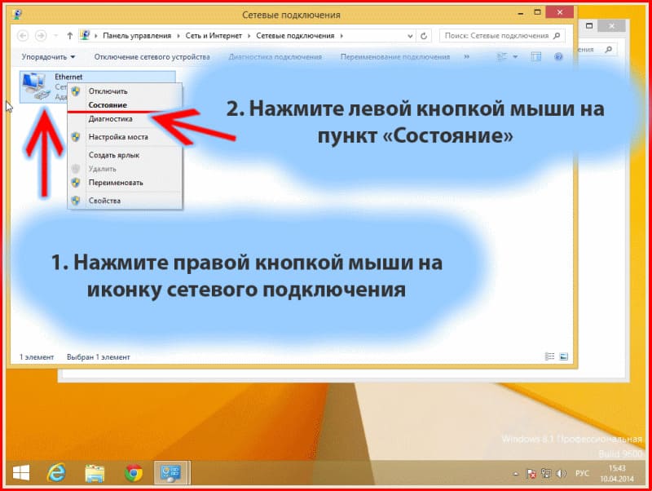This screenshot has width=652, height=491.
Task: Click the Forward navigation arrow
Action: (x=40, y=36)
